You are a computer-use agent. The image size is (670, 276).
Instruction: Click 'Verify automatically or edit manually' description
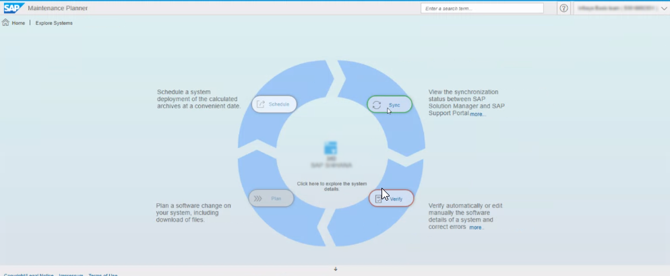[x=465, y=216]
